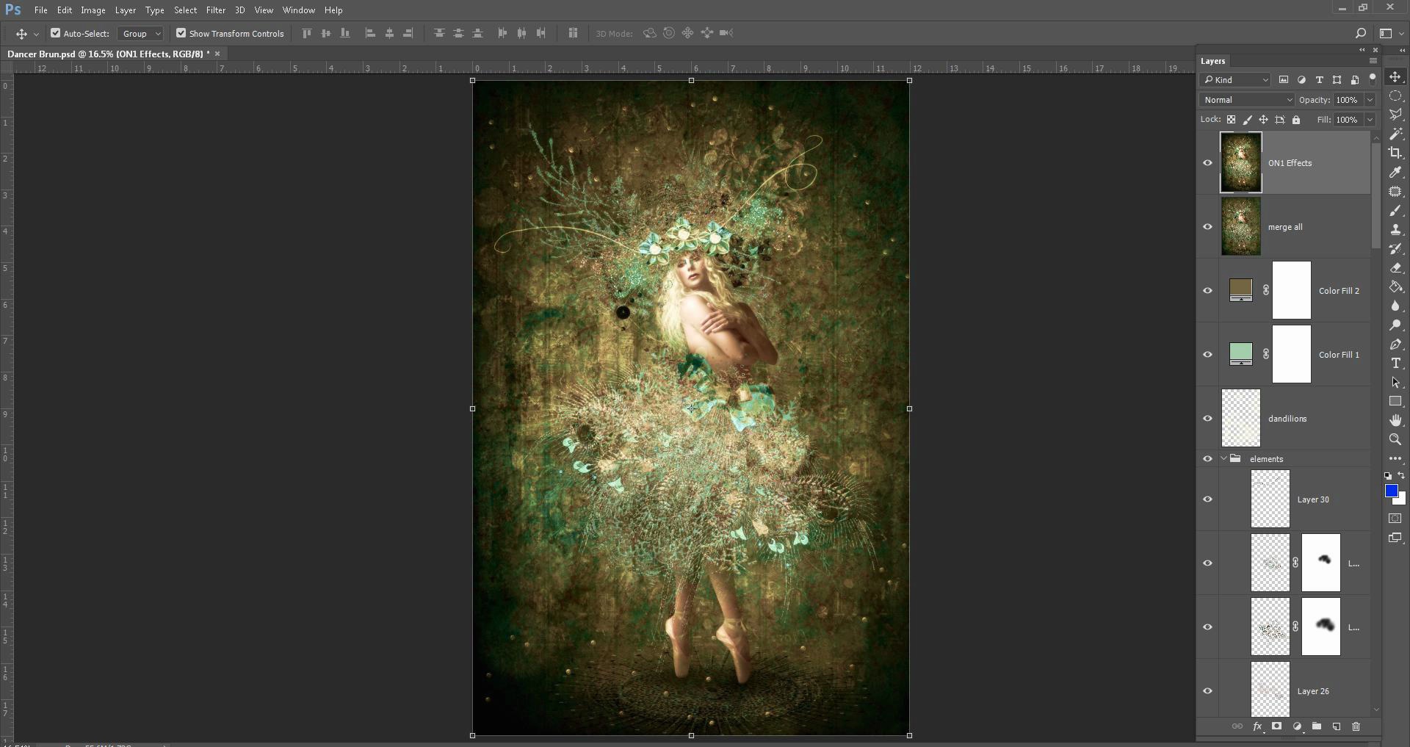Hide the merge all layer
This screenshot has height=747, width=1410.
pyautogui.click(x=1207, y=227)
